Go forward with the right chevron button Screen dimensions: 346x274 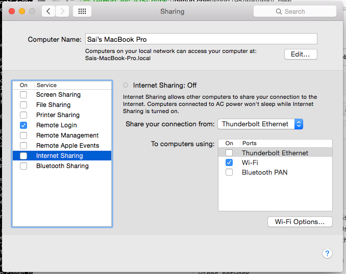(62, 11)
